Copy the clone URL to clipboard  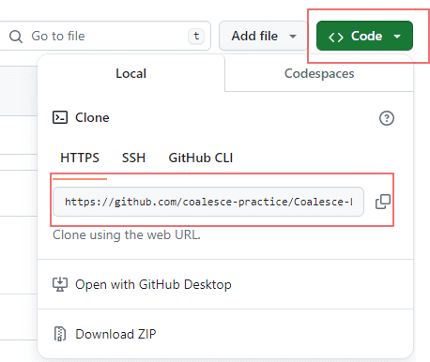383,202
